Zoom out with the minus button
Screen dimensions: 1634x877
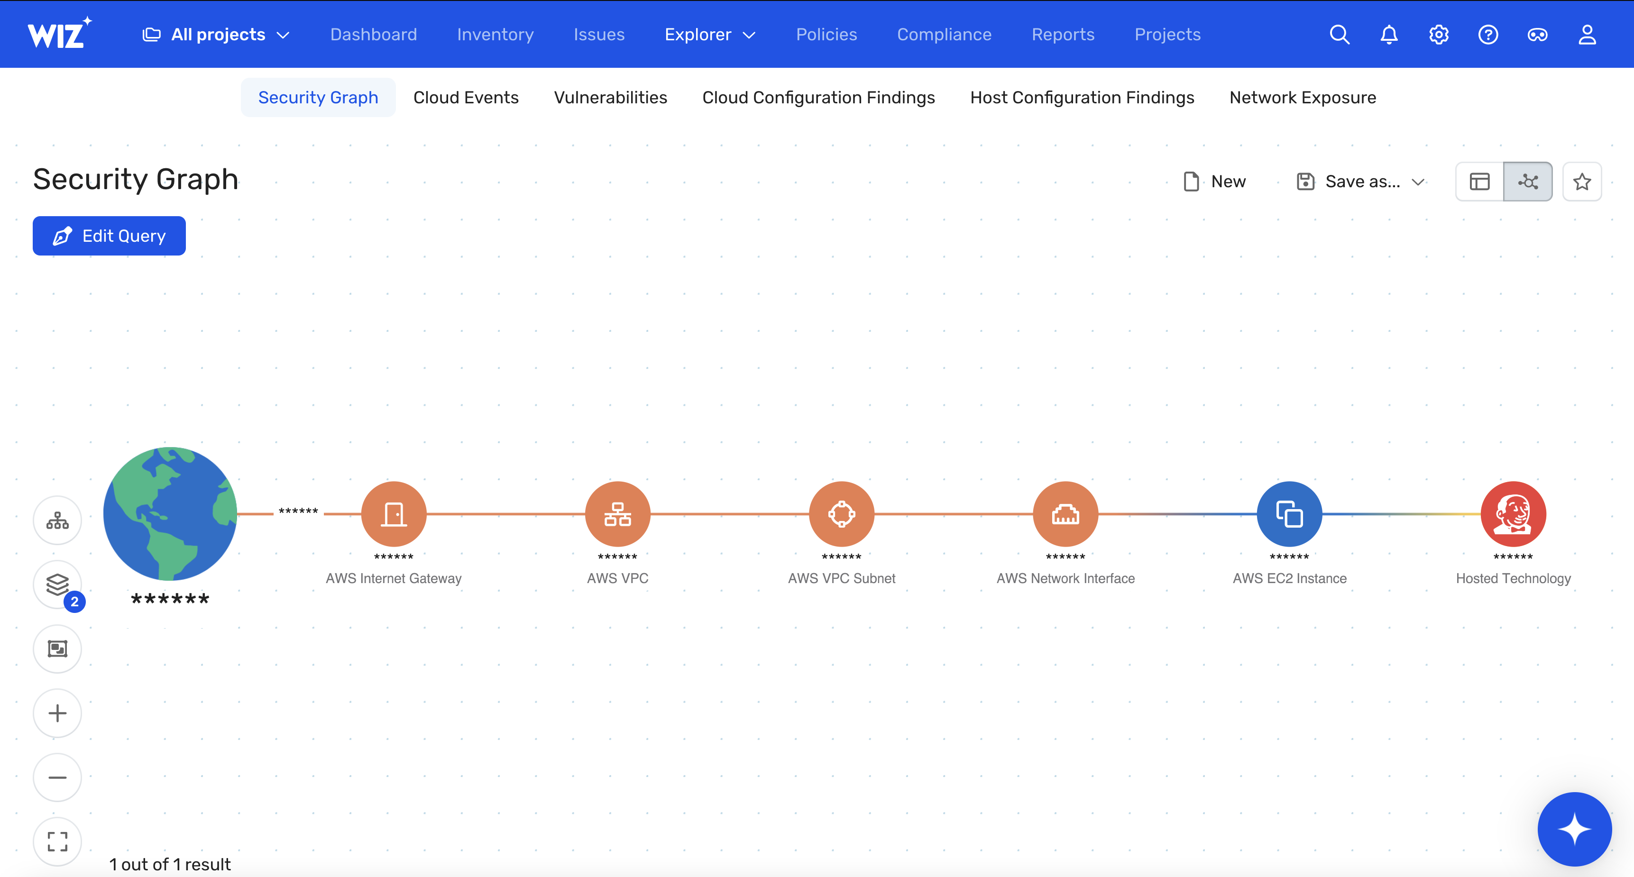57,777
